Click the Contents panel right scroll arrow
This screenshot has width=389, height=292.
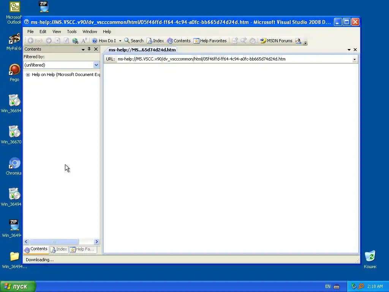(x=96, y=241)
